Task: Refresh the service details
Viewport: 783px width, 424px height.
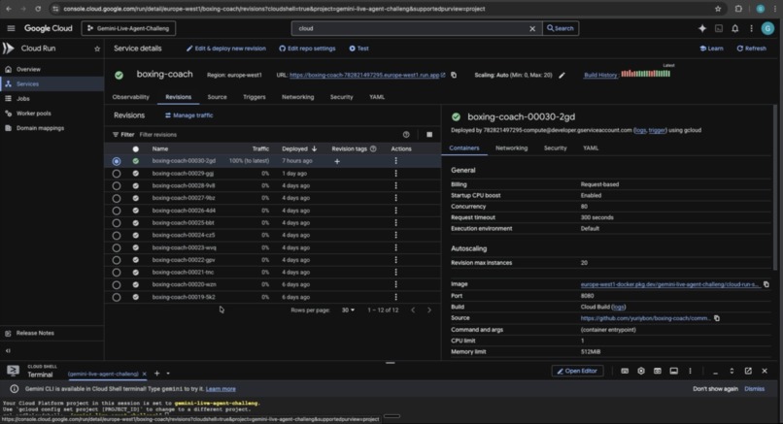Action: coord(752,49)
